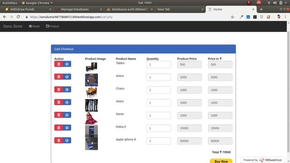
Task: Click check icon for 2000-priced Jeans row
Action: (67, 77)
